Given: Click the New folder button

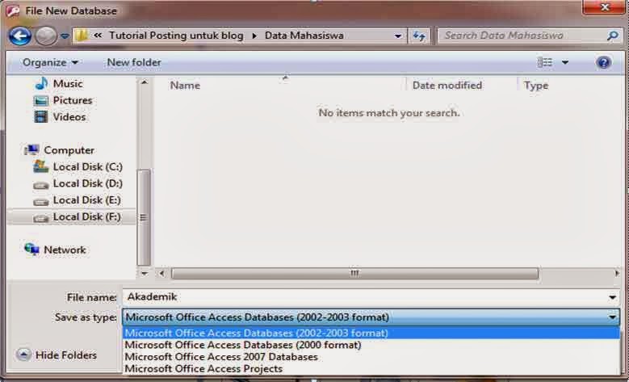Looking at the screenshot, I should click(134, 62).
